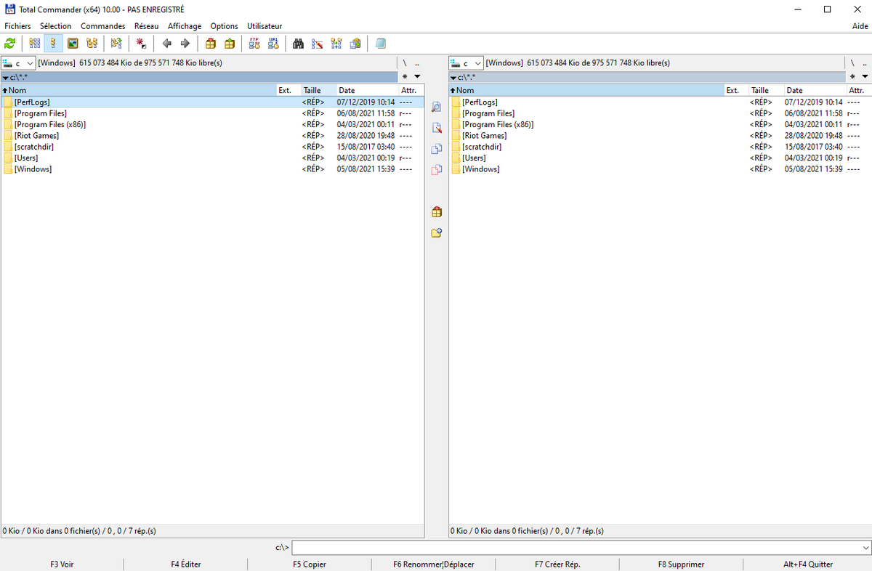Expand the command line history dropdown
This screenshot has height=571, width=872.
click(865, 548)
